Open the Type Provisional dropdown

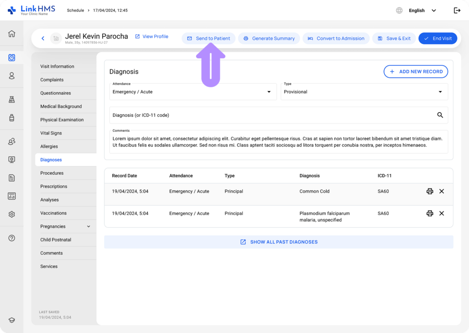coord(364,91)
